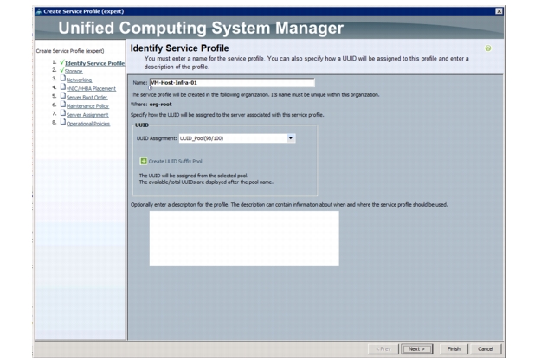
Task: Click the disabled Prev button
Action: coord(383,348)
